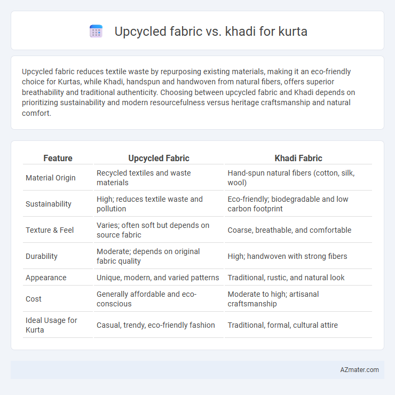Image resolution: width=395 pixels, height=395 pixels.
Task: Select the 'Appearance' row label
Action: (46, 278)
